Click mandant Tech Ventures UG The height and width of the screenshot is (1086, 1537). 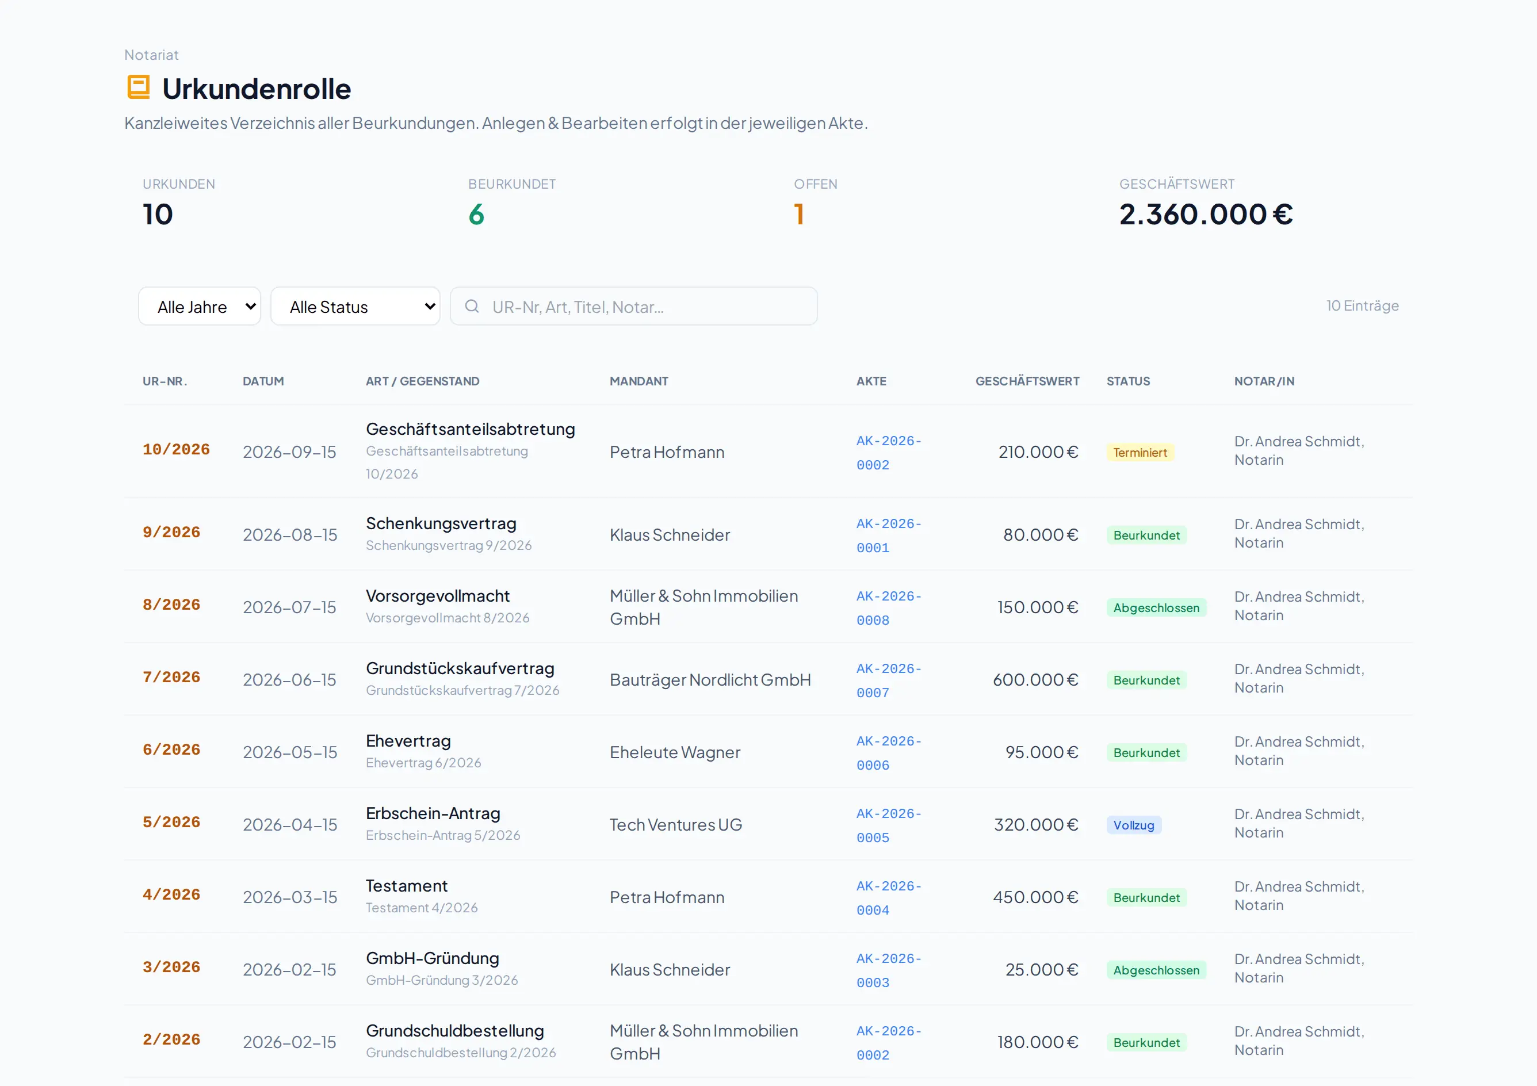coord(676,825)
